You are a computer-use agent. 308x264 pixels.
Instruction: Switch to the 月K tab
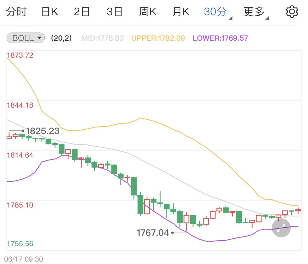(181, 12)
